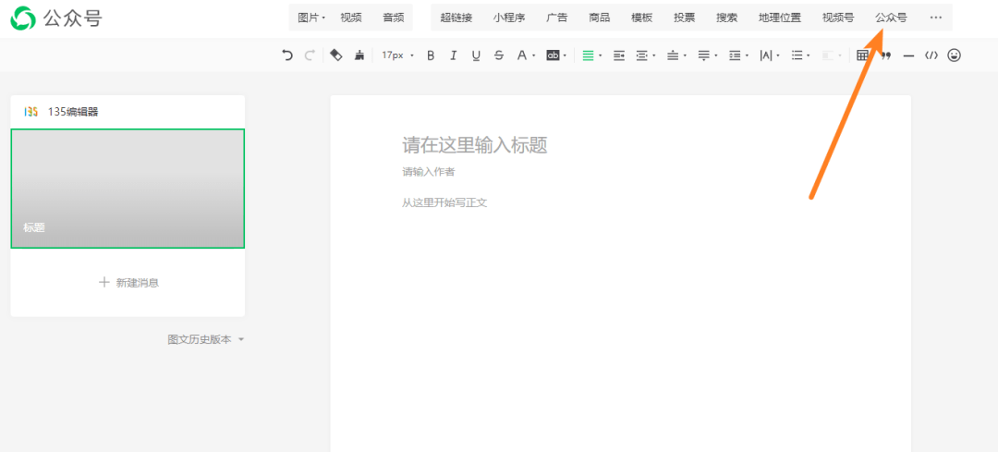The image size is (998, 452).
Task: Open the letter spacing dropdown
Action: tap(770, 55)
